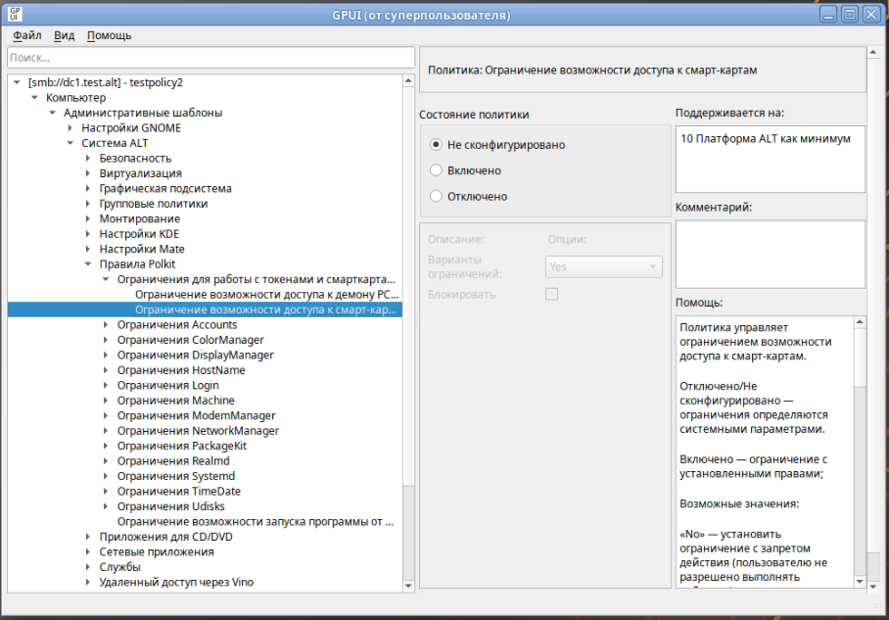The height and width of the screenshot is (620, 889).
Task: Click the tree panel scrollbar thumb
Action: coord(408,286)
